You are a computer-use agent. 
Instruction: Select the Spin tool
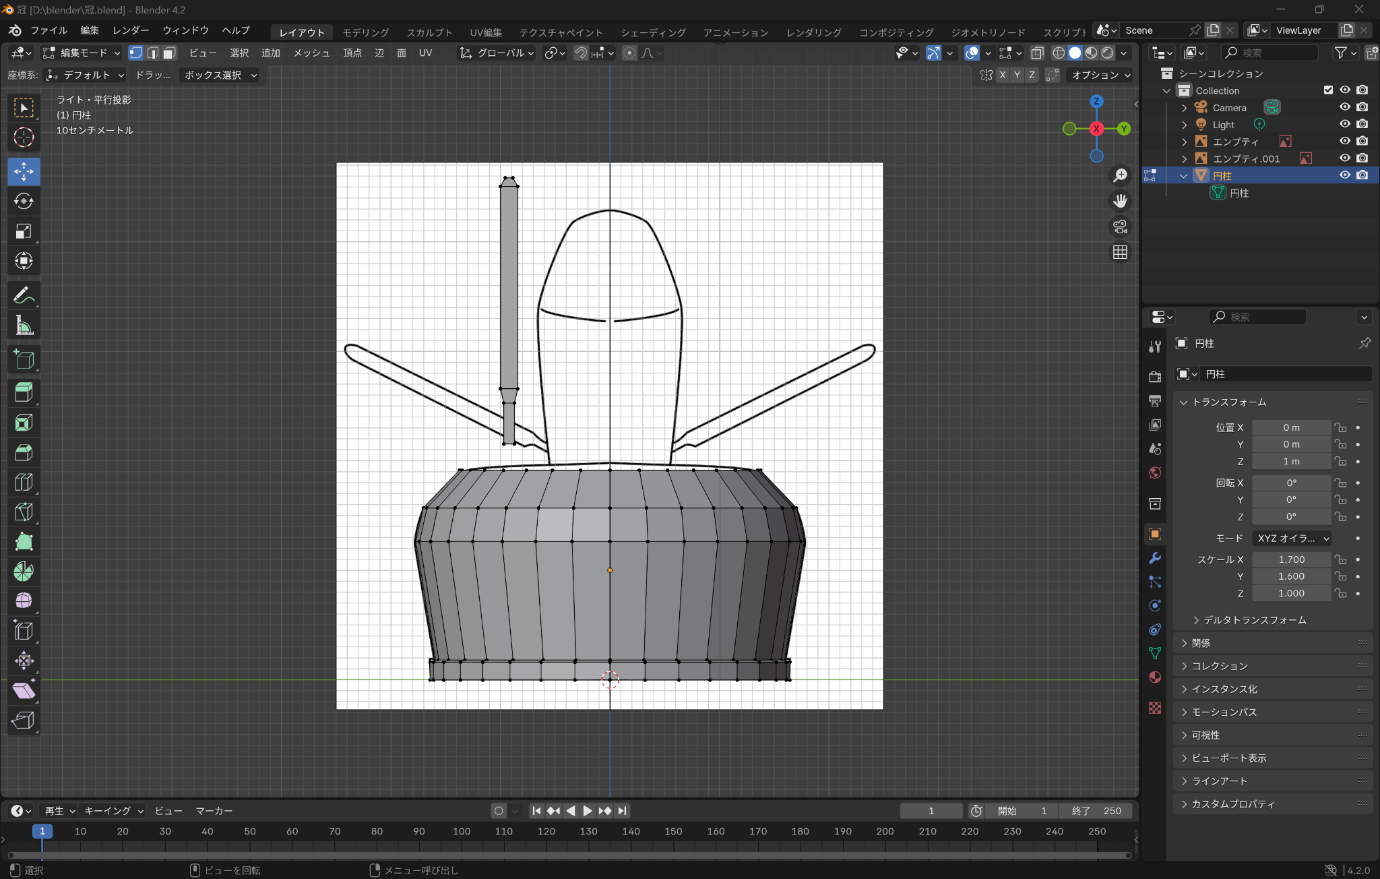click(x=24, y=571)
